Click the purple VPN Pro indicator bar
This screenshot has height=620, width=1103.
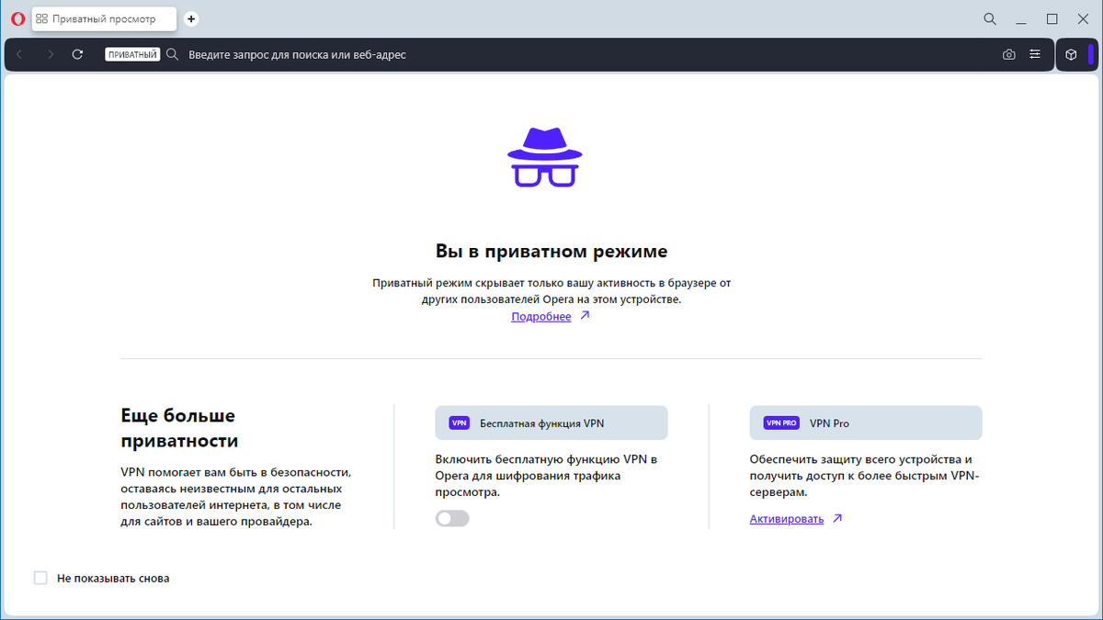point(1090,54)
